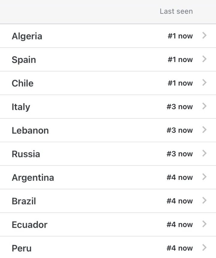Click the arrow next to Brazil
This screenshot has width=216, height=258.
pos(205,200)
